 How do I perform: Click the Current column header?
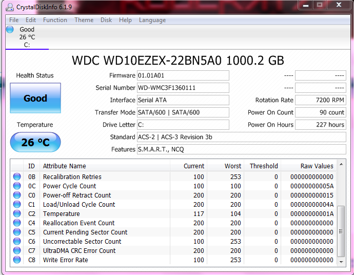pos(188,166)
